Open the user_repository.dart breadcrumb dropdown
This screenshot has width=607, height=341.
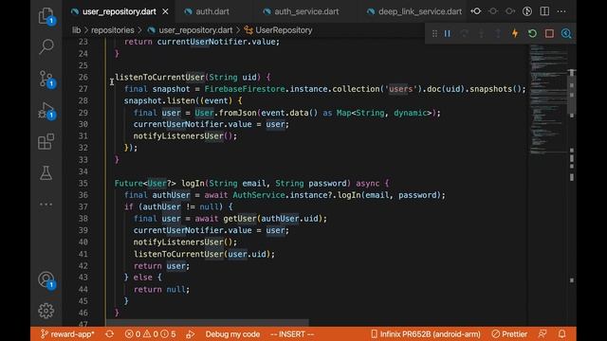click(195, 30)
